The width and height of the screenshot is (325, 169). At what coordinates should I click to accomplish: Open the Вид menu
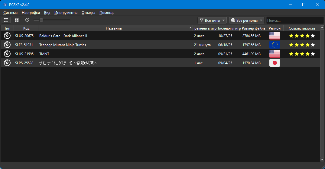pos(47,13)
